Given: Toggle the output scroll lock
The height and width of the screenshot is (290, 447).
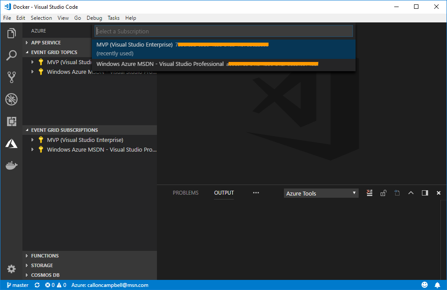Looking at the screenshot, I should 383,193.
